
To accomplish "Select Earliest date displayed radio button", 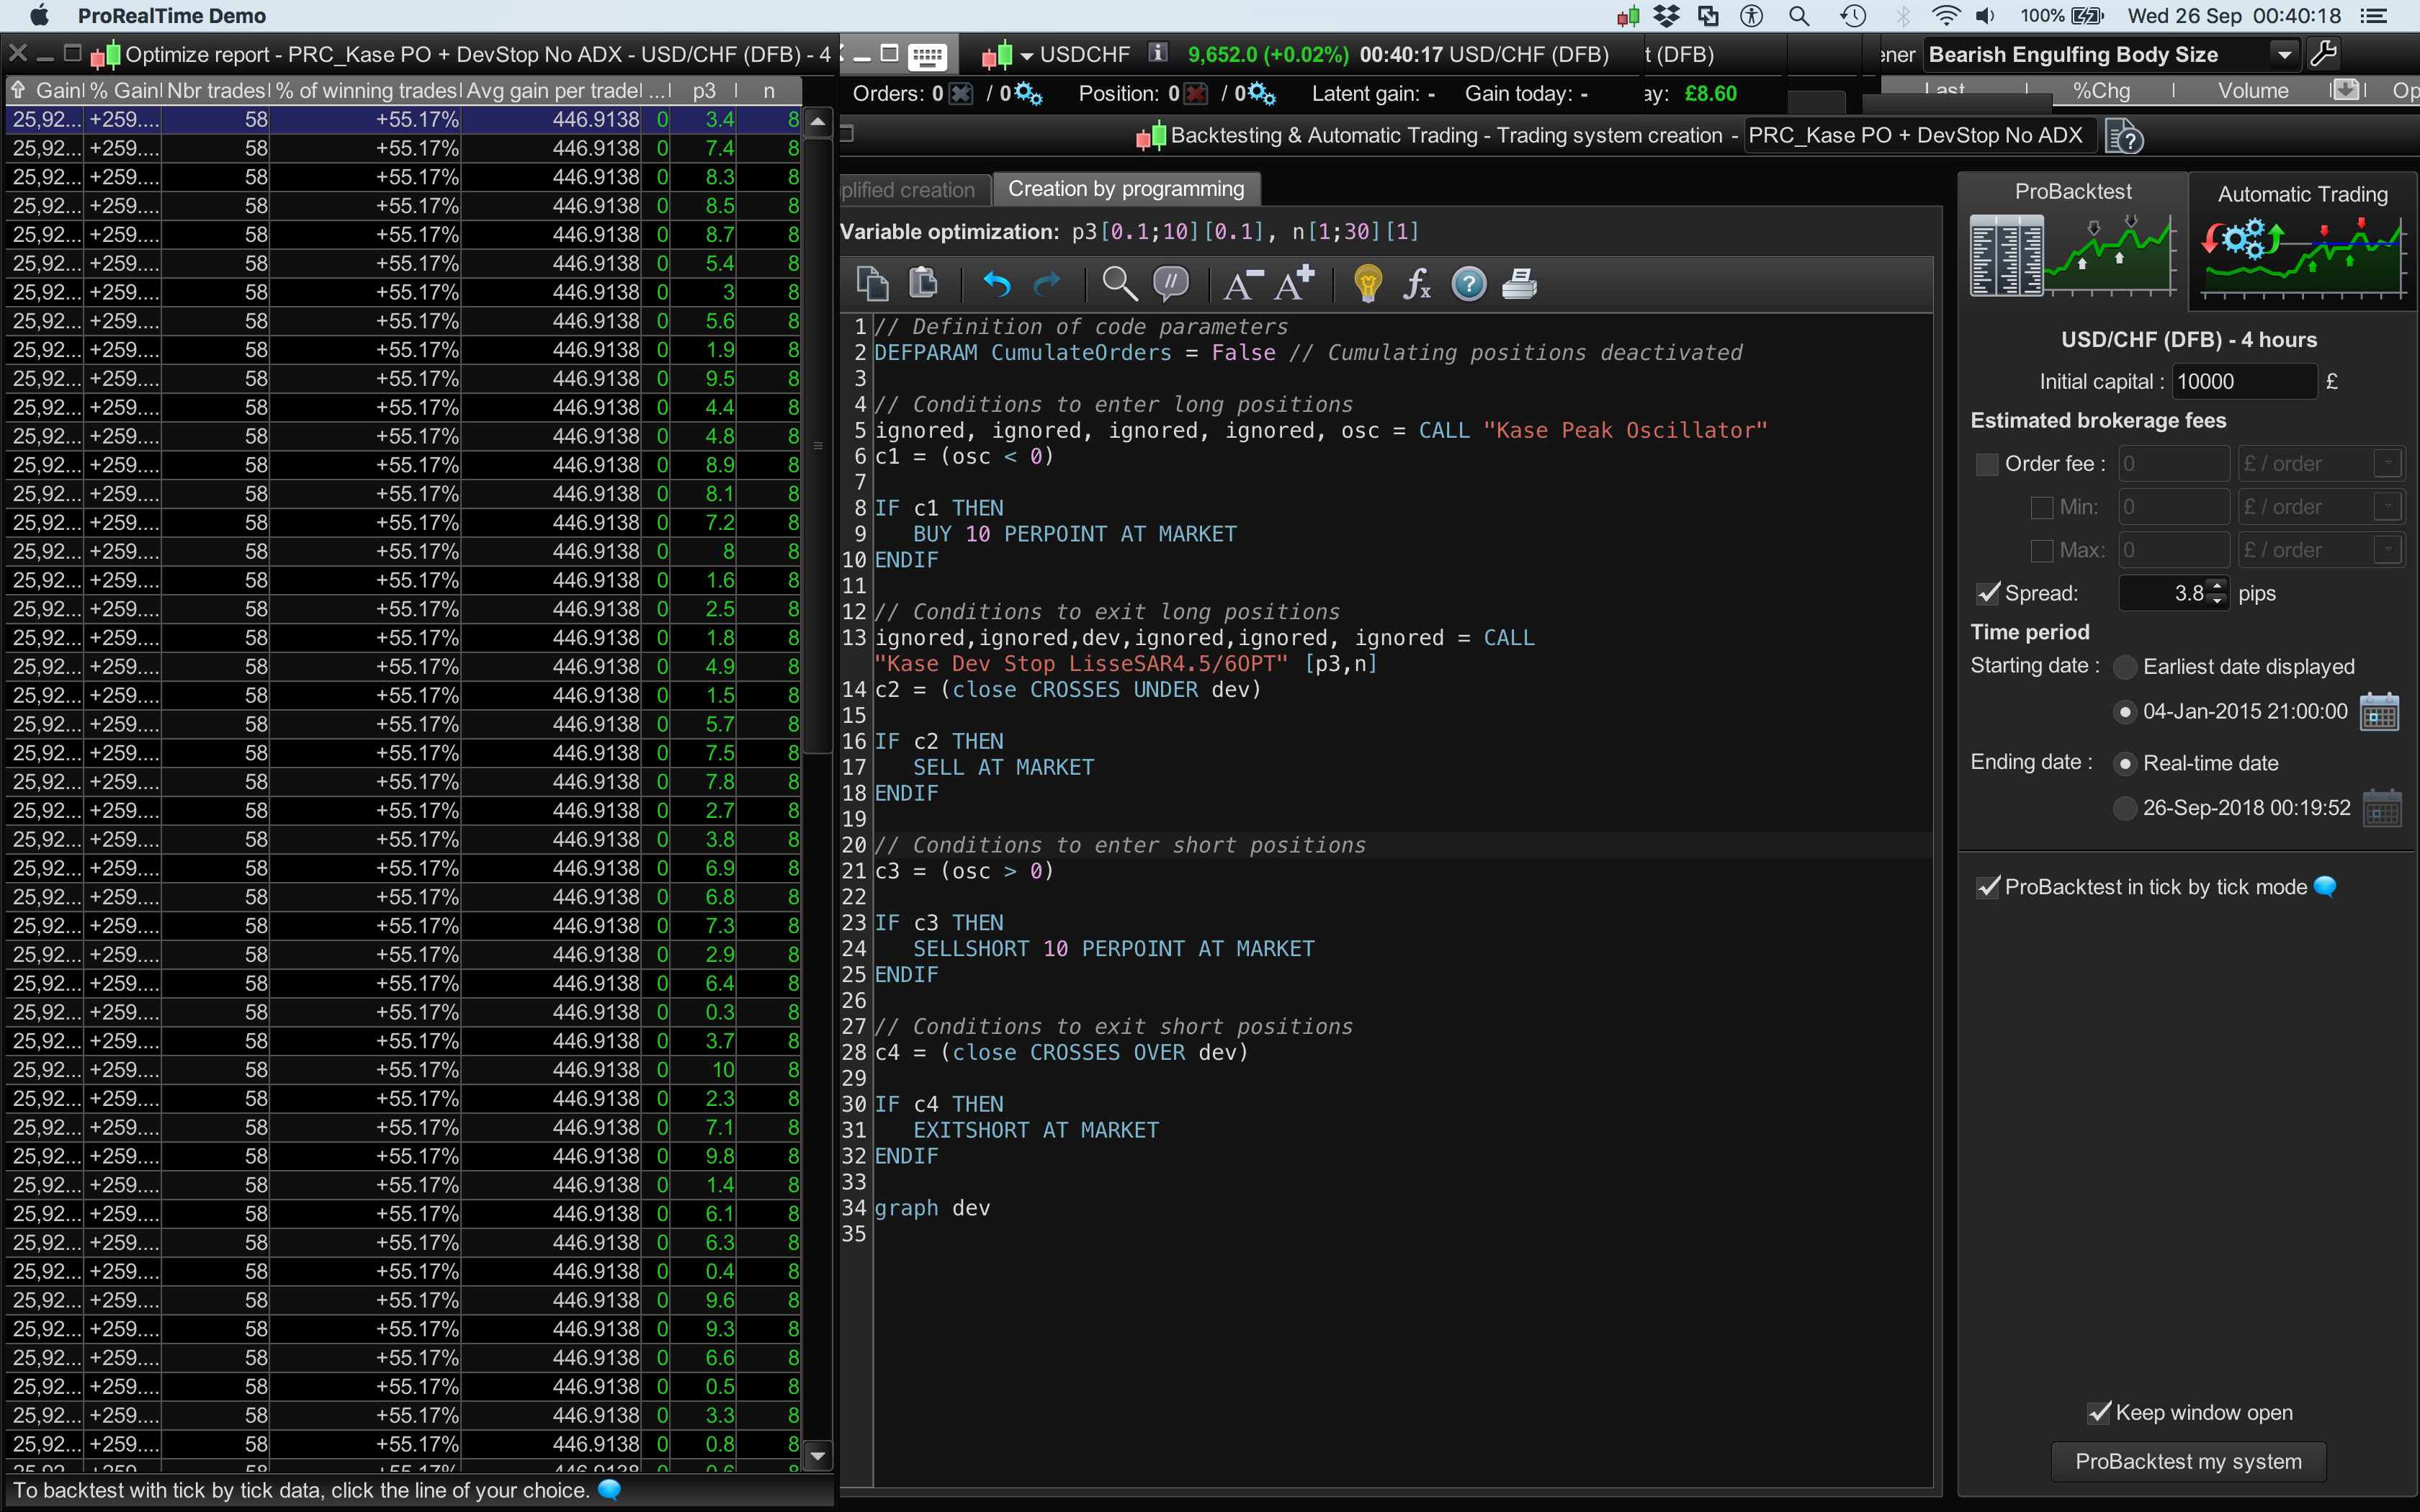I will (x=2125, y=667).
